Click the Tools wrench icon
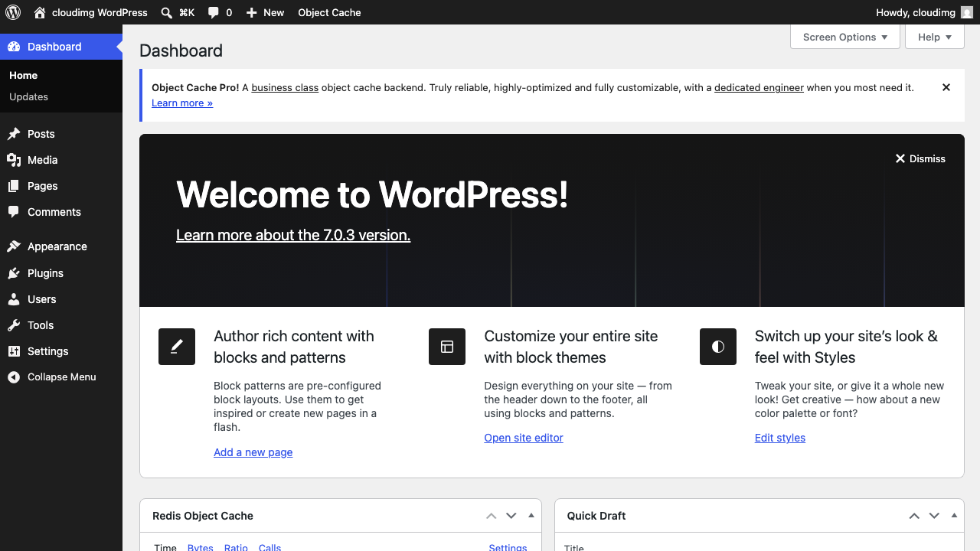 tap(14, 325)
